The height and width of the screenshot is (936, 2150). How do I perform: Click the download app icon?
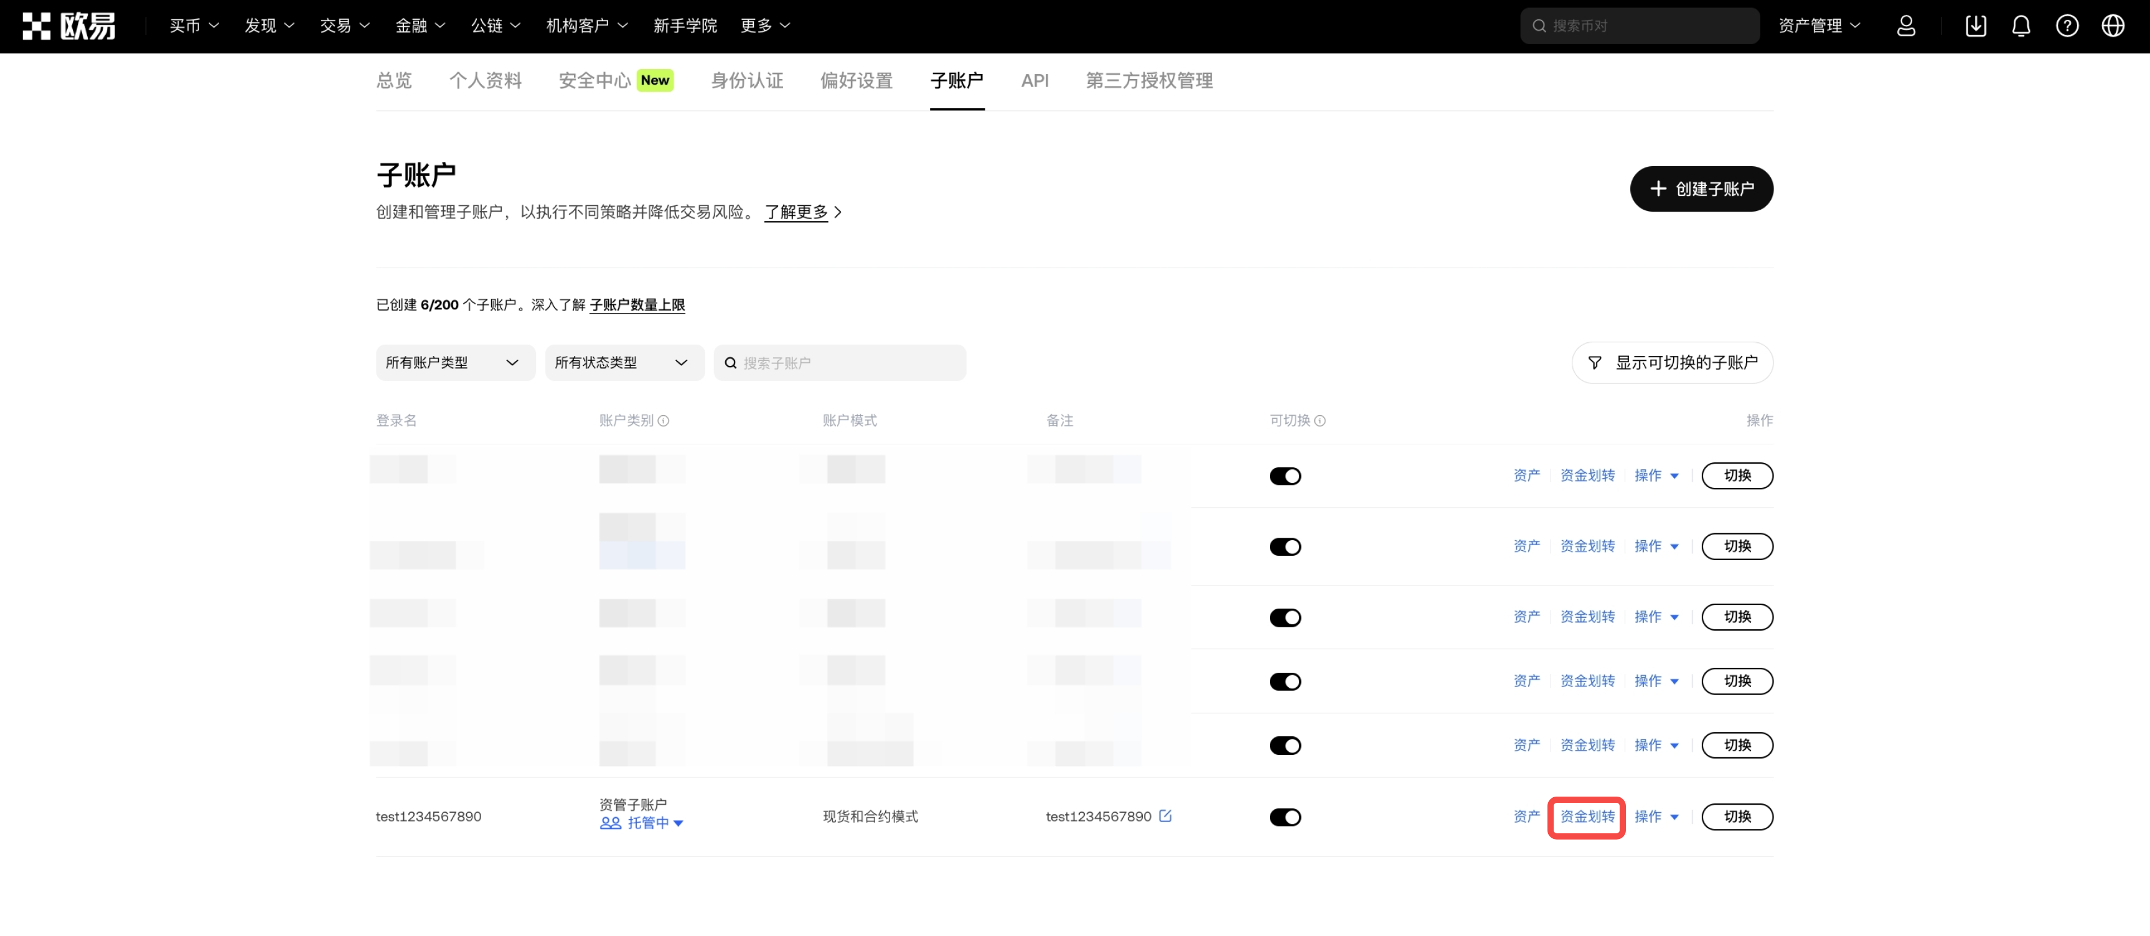1976,26
